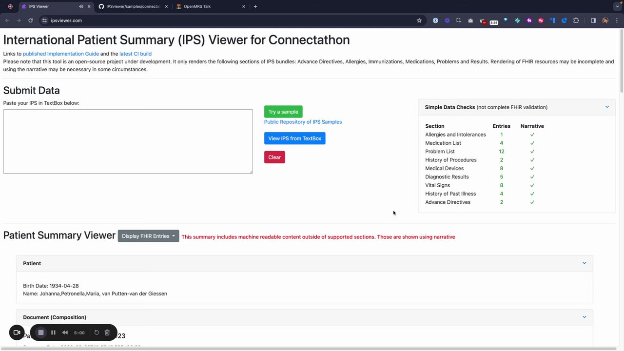Open the purple M extension
Viewport: 624px width, 351px height.
pos(529,20)
